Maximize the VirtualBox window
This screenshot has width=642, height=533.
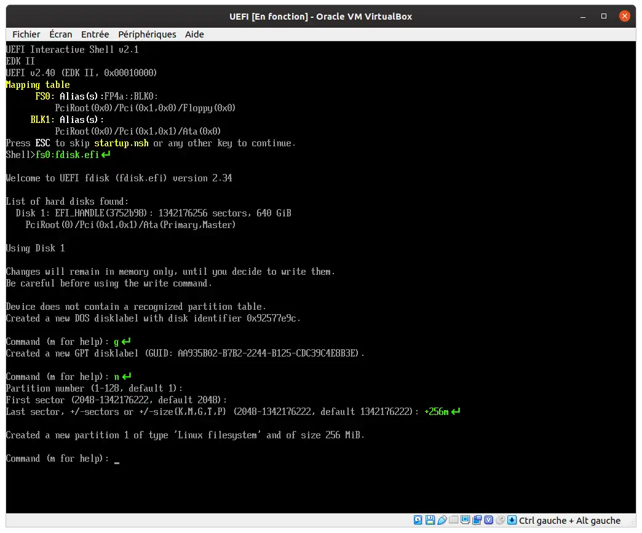click(603, 17)
